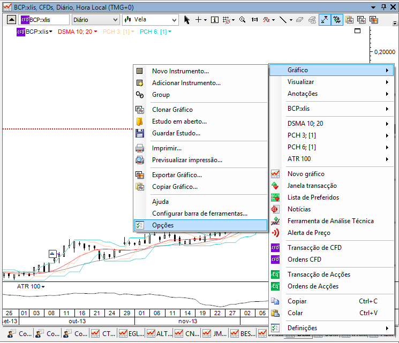Click the maximize panel square icon on chart

pyautogui.click(x=358, y=31)
